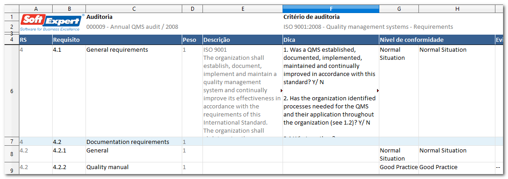The height and width of the screenshot is (179, 508).
Task: Click the SoftExpert logo image
Action: click(x=51, y=22)
